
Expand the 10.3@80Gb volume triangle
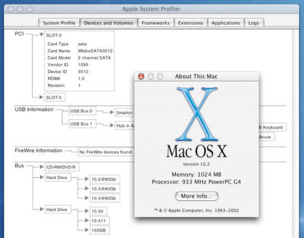87,188
